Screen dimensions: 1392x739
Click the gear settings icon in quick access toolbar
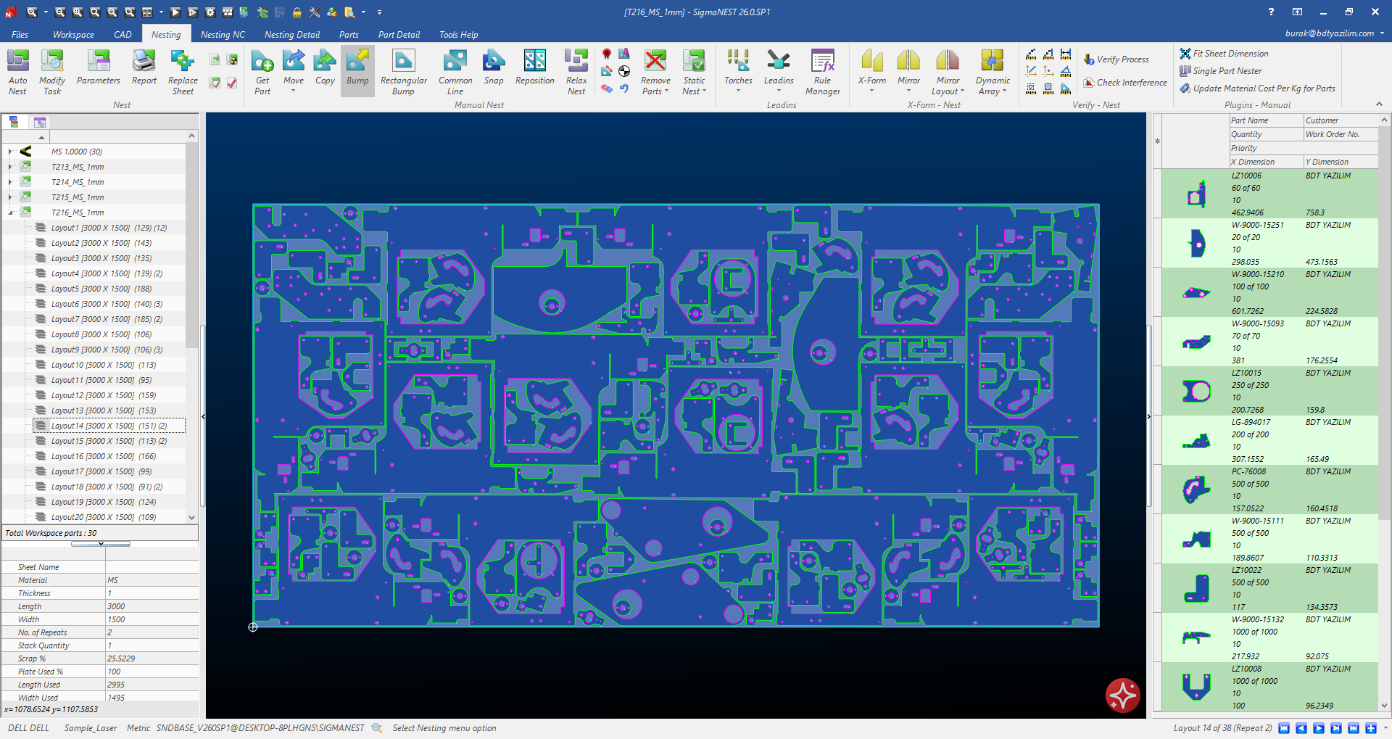point(210,12)
